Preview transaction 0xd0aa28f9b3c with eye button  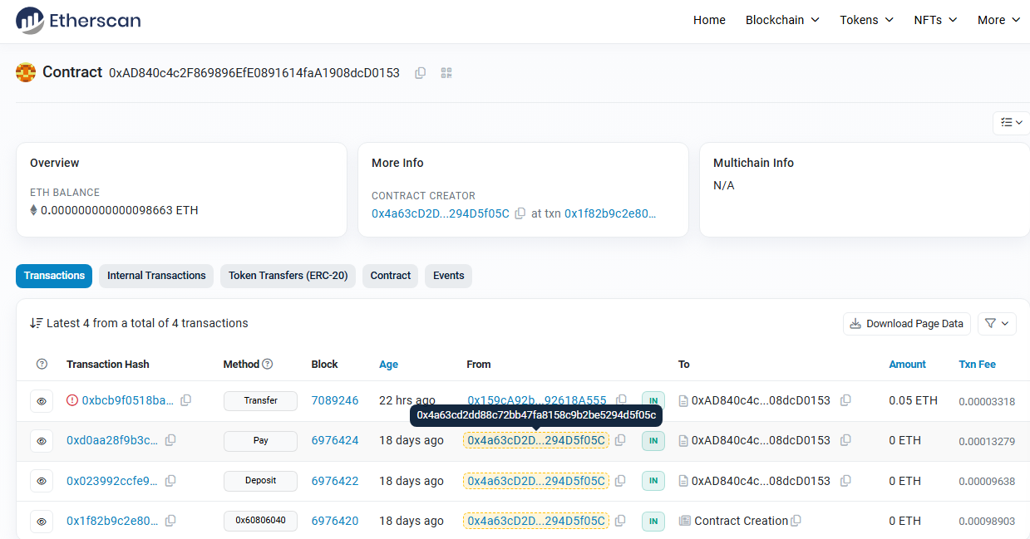point(42,441)
